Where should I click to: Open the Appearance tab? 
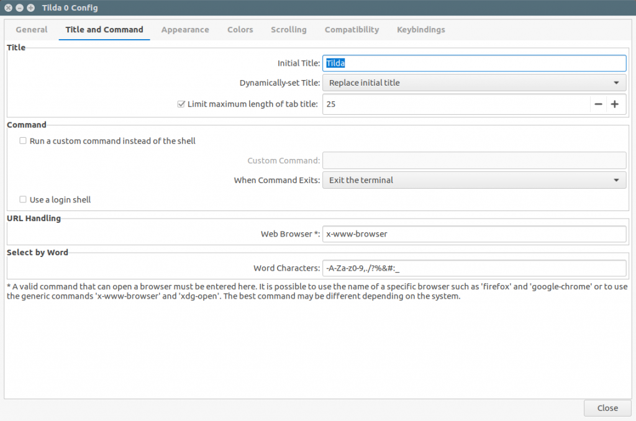185,29
